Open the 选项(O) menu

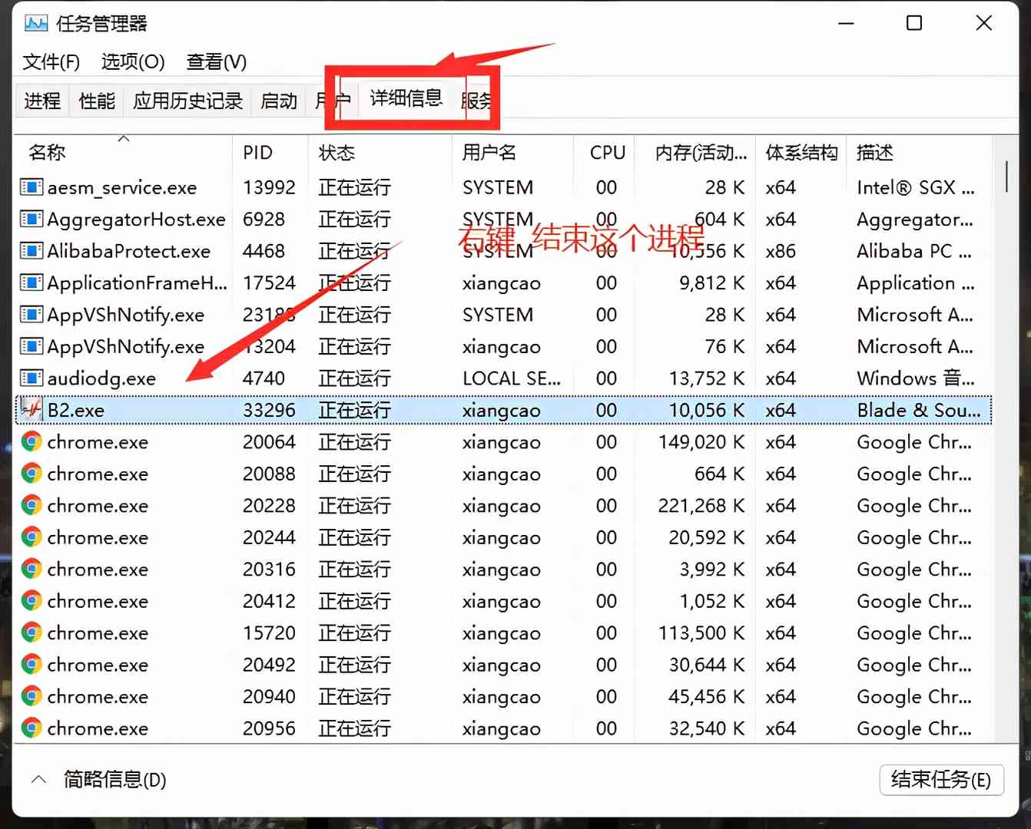(133, 61)
